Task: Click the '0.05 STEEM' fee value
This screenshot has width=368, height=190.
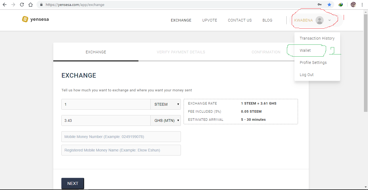Action: 251,111
